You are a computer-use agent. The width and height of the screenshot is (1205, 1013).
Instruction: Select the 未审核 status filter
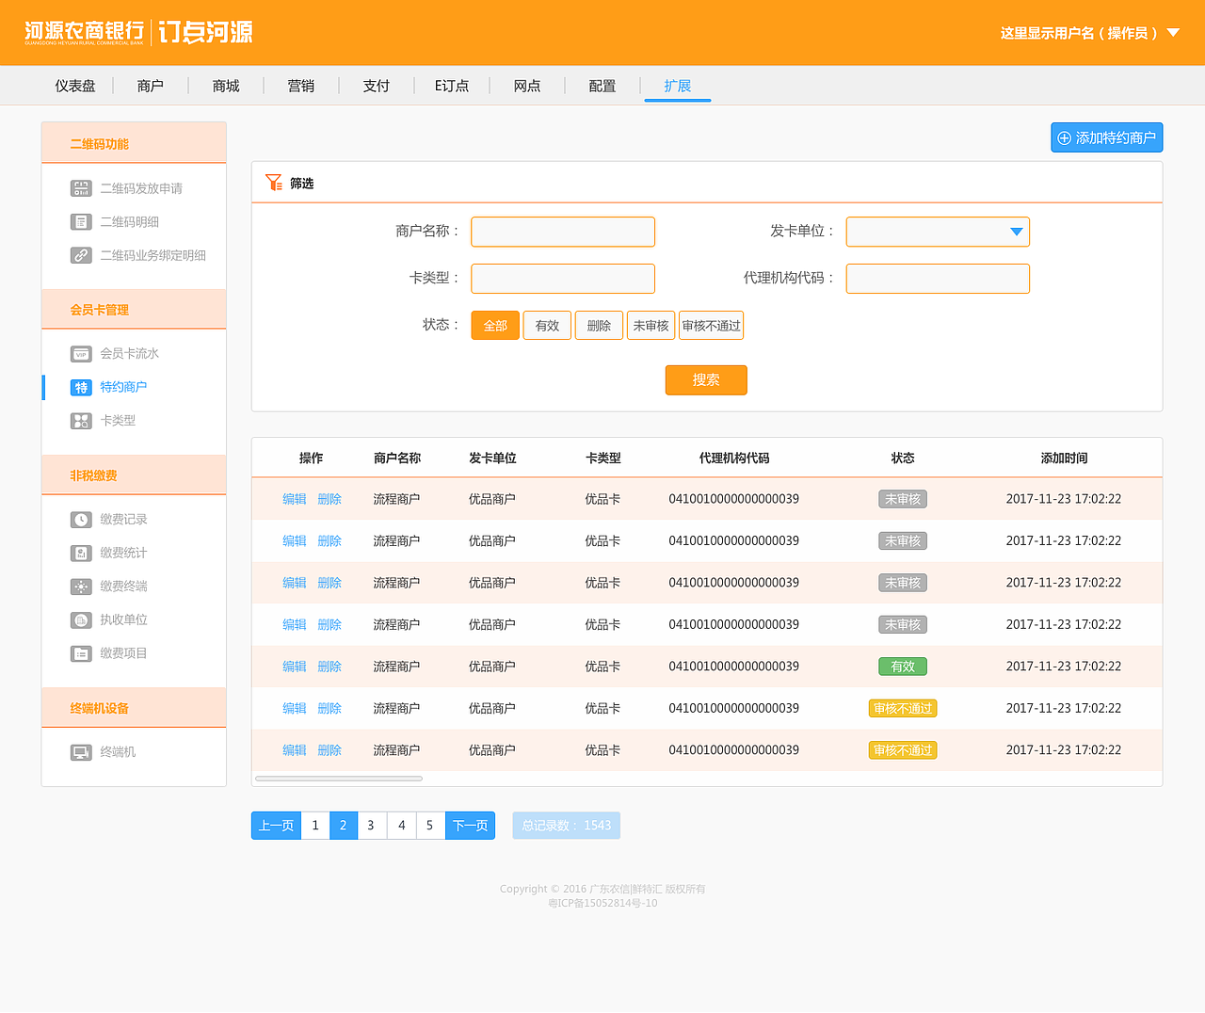tap(651, 326)
